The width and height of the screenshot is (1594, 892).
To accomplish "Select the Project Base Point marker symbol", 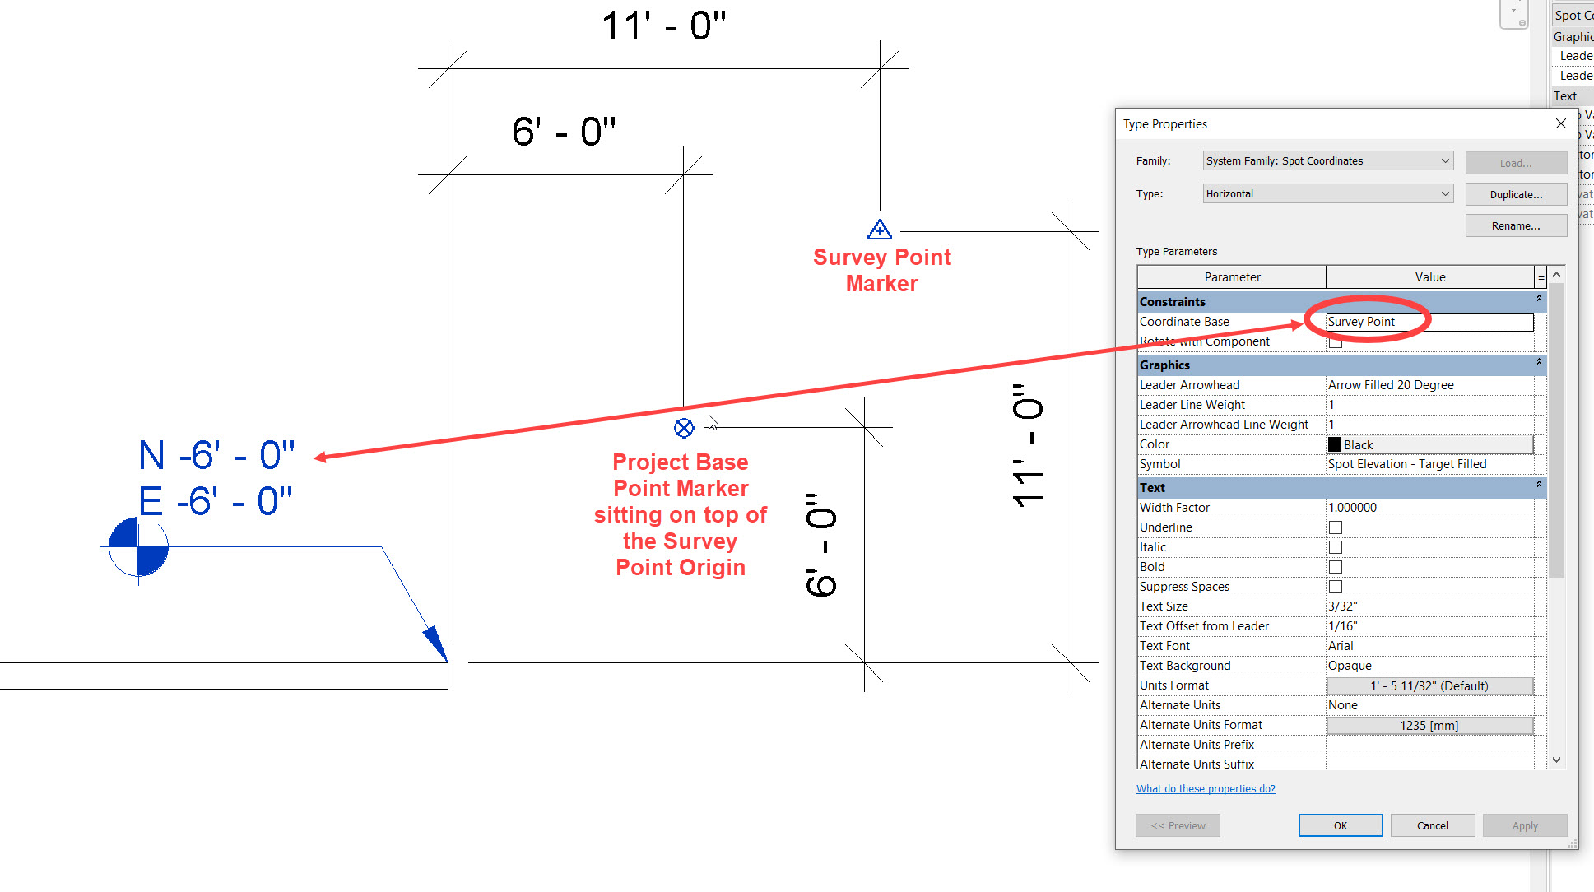I will 684,428.
